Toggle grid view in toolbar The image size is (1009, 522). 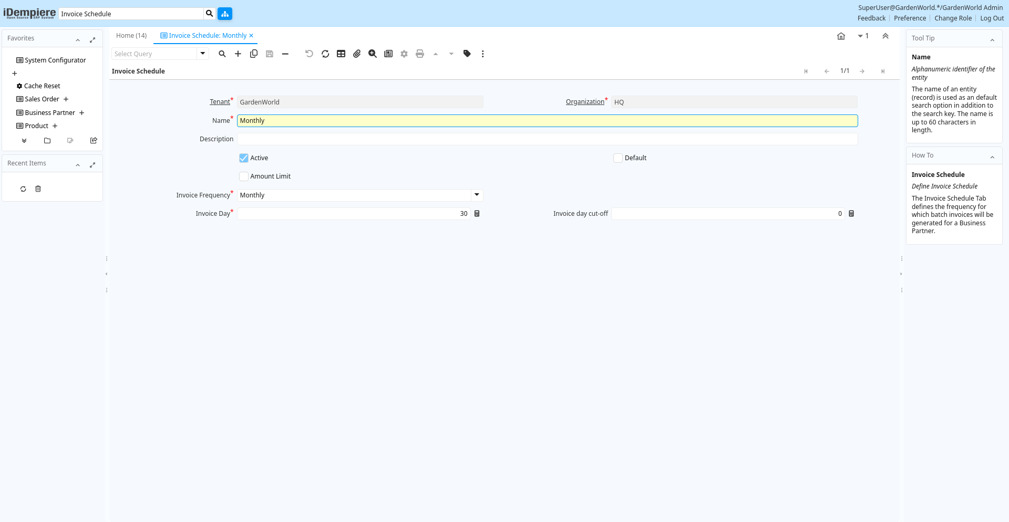[341, 54]
